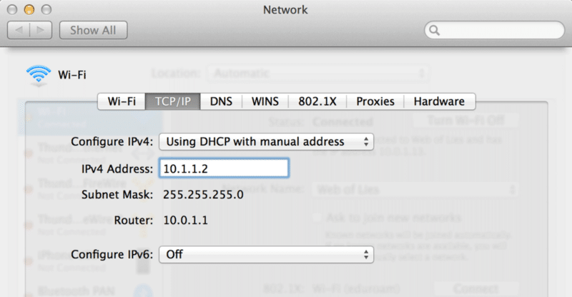Switch to the Wi-Fi tab
The height and width of the screenshot is (297, 572).
(122, 101)
